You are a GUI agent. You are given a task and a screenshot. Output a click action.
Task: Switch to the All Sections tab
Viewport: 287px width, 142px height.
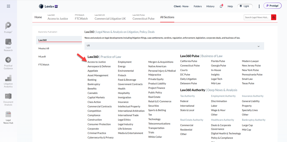167,17
